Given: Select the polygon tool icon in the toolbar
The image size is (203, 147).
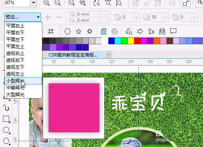Looking at the screenshot, I should (x=68, y=31).
